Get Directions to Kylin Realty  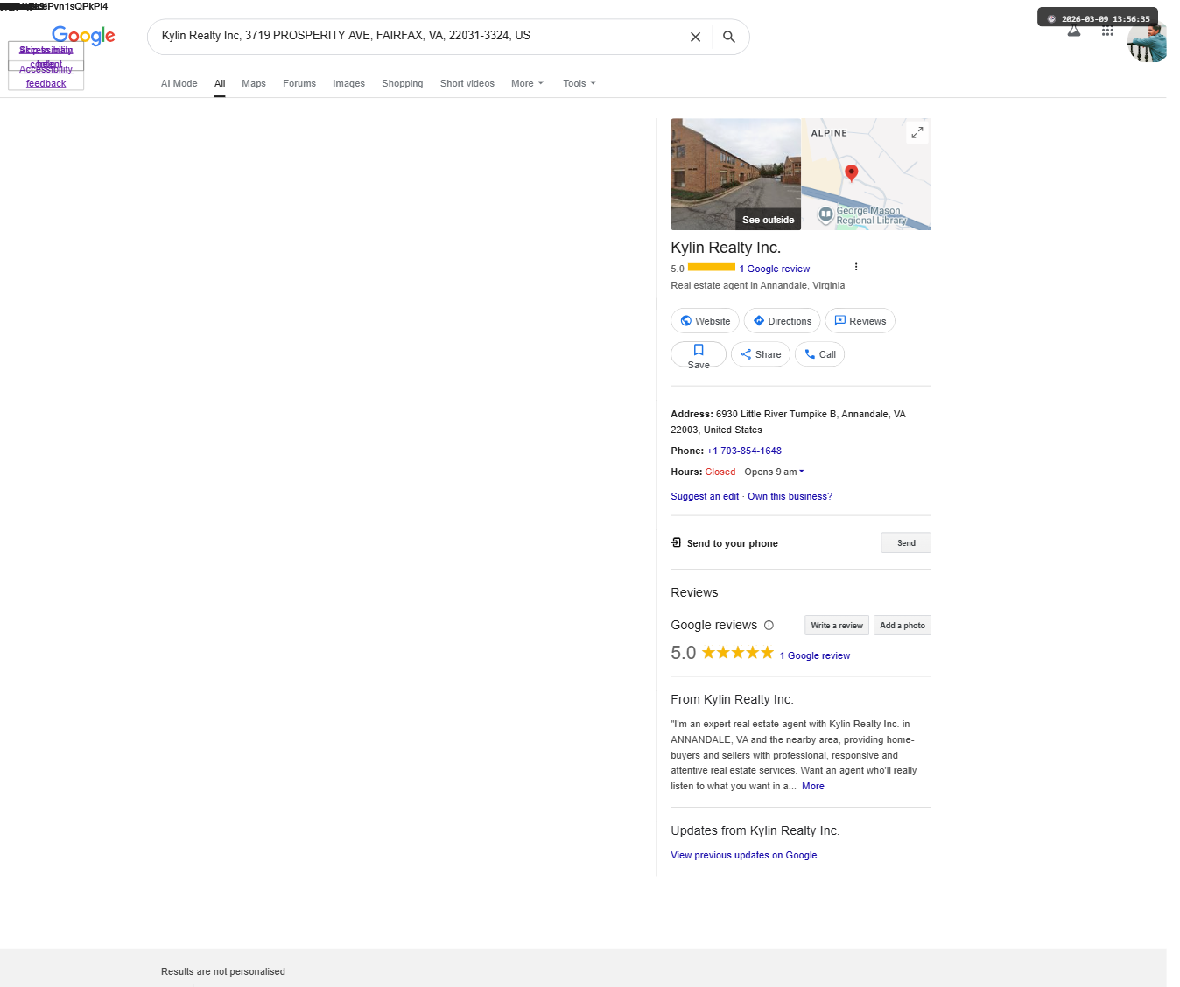point(782,321)
